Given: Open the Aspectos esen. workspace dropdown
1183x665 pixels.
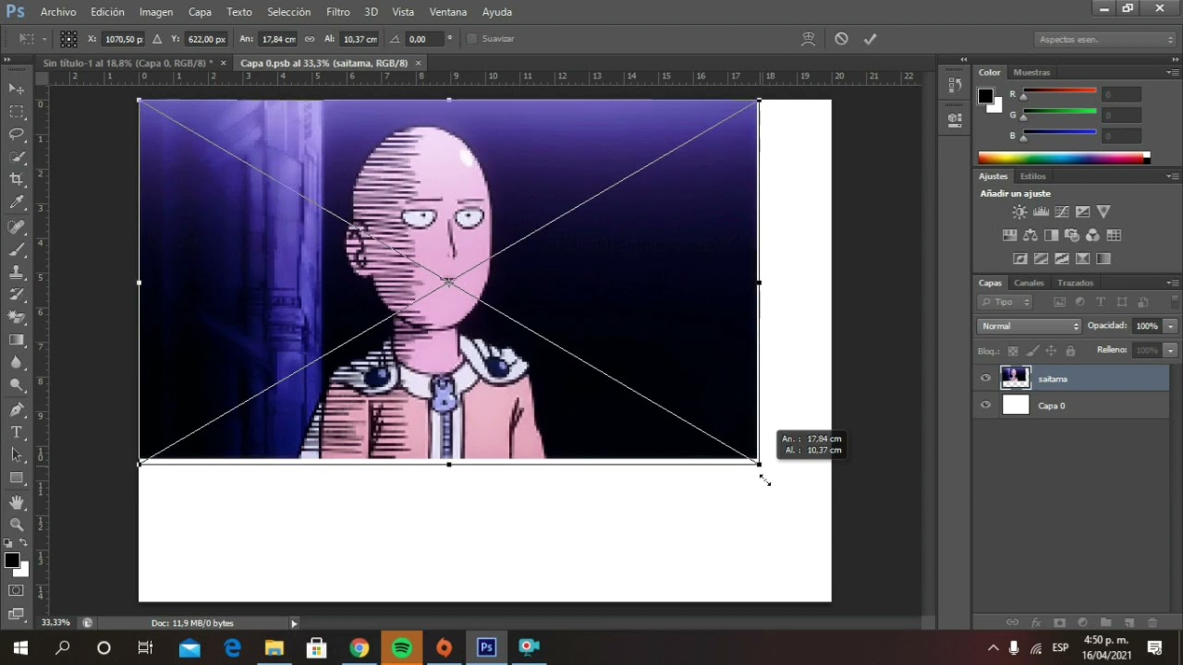Looking at the screenshot, I should (1104, 39).
